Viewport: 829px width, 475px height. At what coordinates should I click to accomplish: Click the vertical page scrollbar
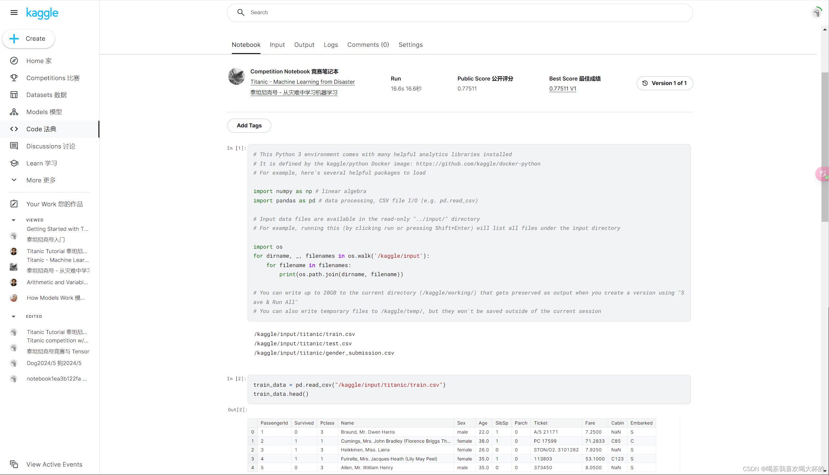[x=824, y=147]
